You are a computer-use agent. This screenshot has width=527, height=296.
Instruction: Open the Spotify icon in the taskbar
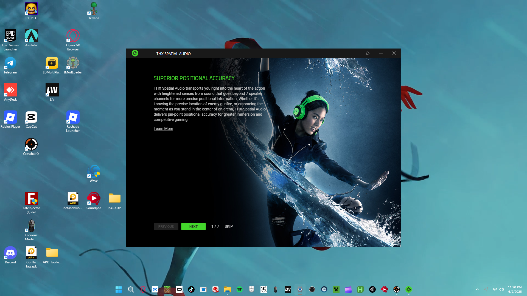[x=240, y=289]
